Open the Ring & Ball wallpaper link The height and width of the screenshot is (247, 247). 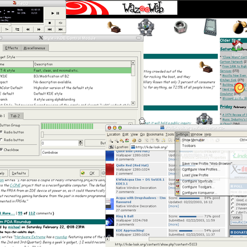(125, 216)
